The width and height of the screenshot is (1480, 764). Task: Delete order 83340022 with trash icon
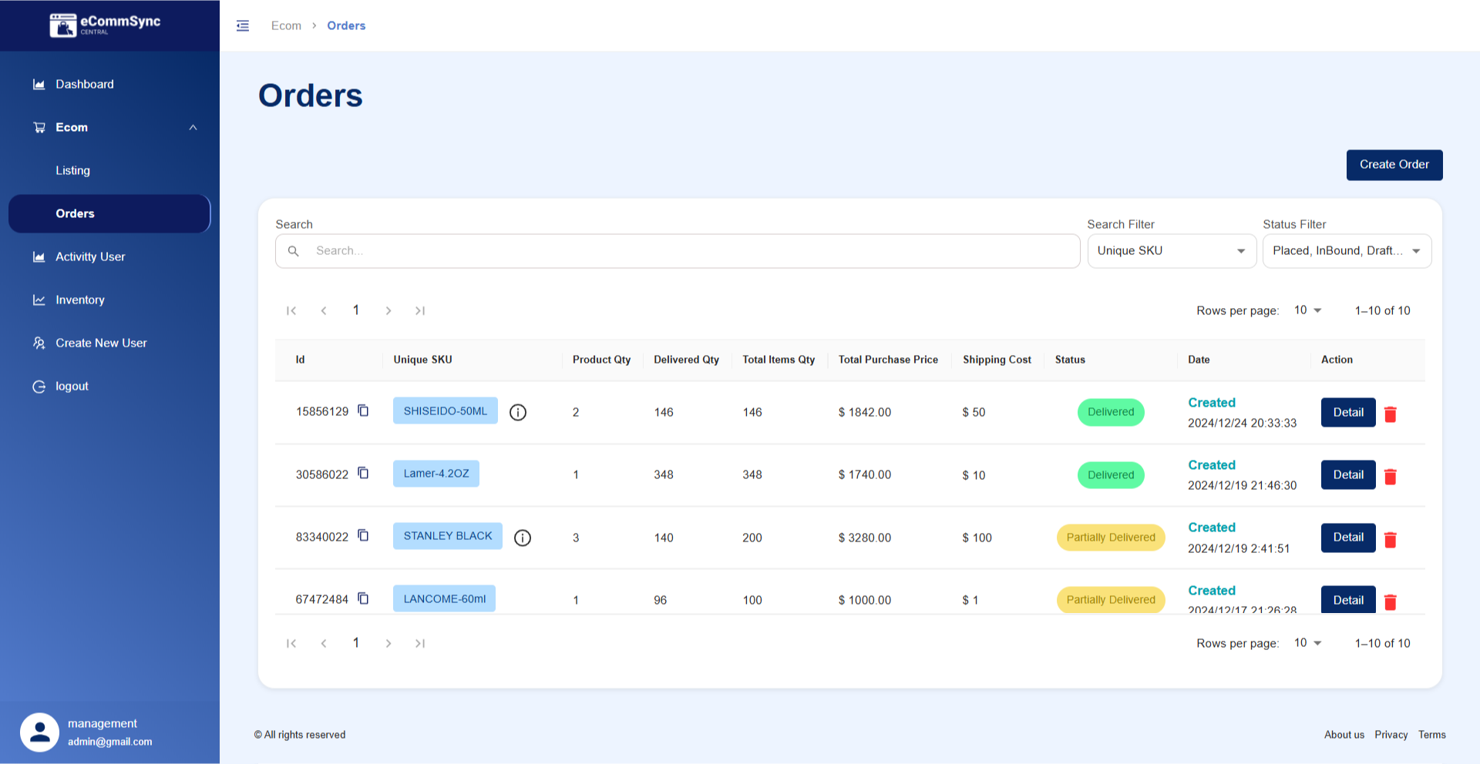point(1391,540)
